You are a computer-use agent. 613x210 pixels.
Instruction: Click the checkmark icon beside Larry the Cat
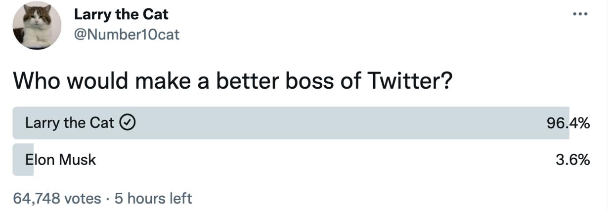[x=129, y=123]
